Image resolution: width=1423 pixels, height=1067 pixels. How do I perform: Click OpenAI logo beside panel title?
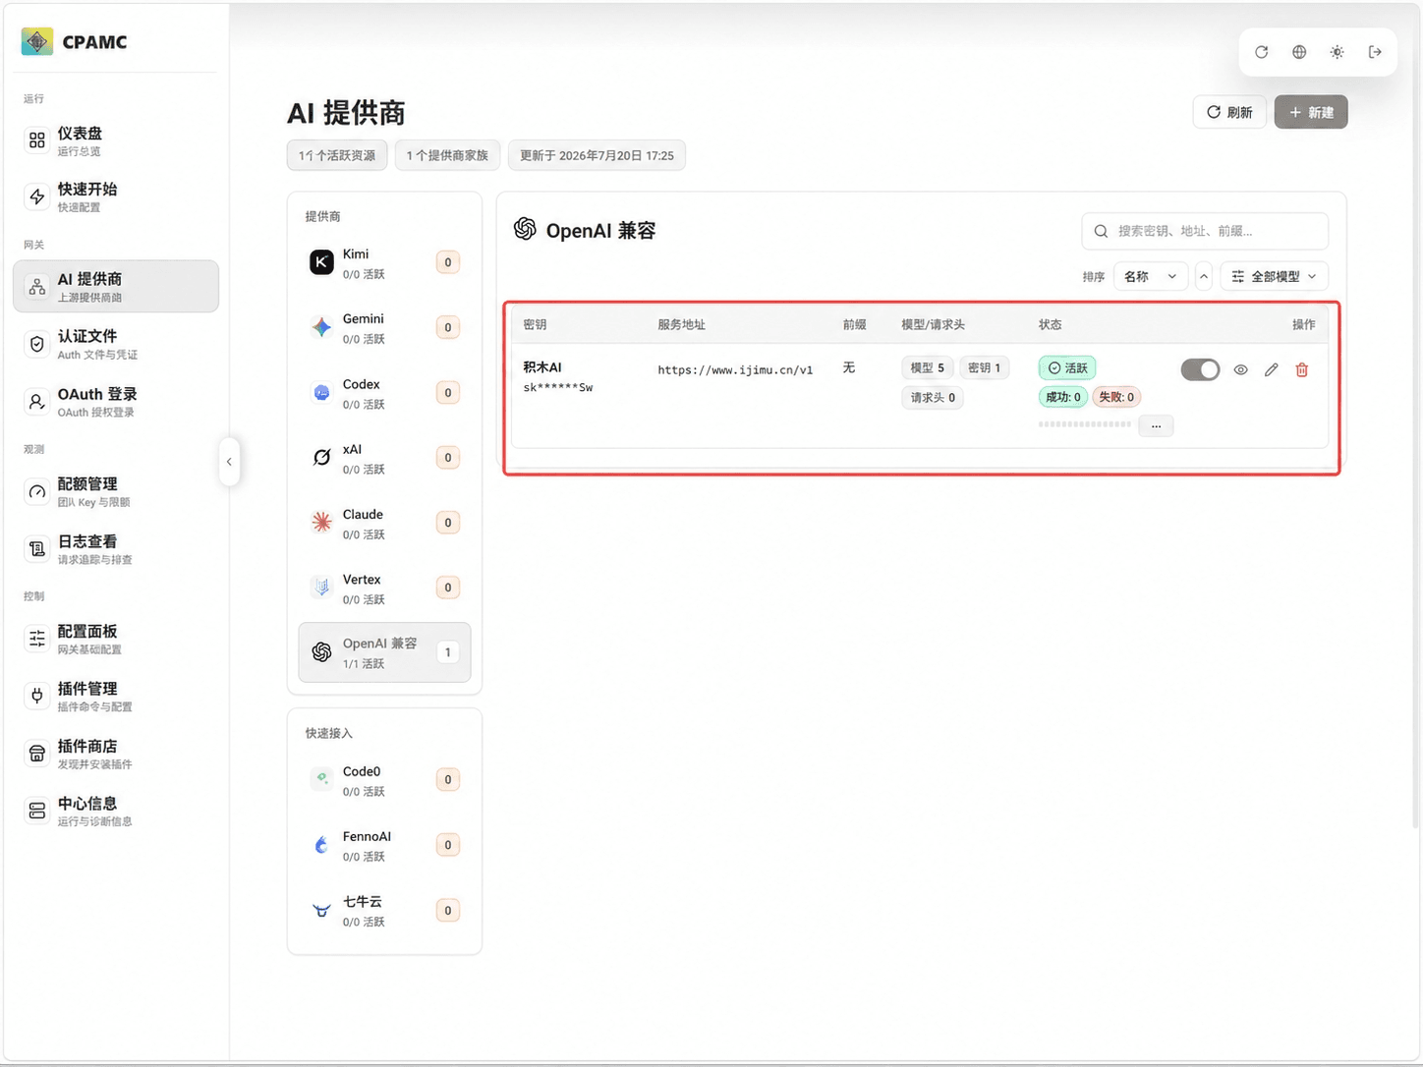(525, 229)
